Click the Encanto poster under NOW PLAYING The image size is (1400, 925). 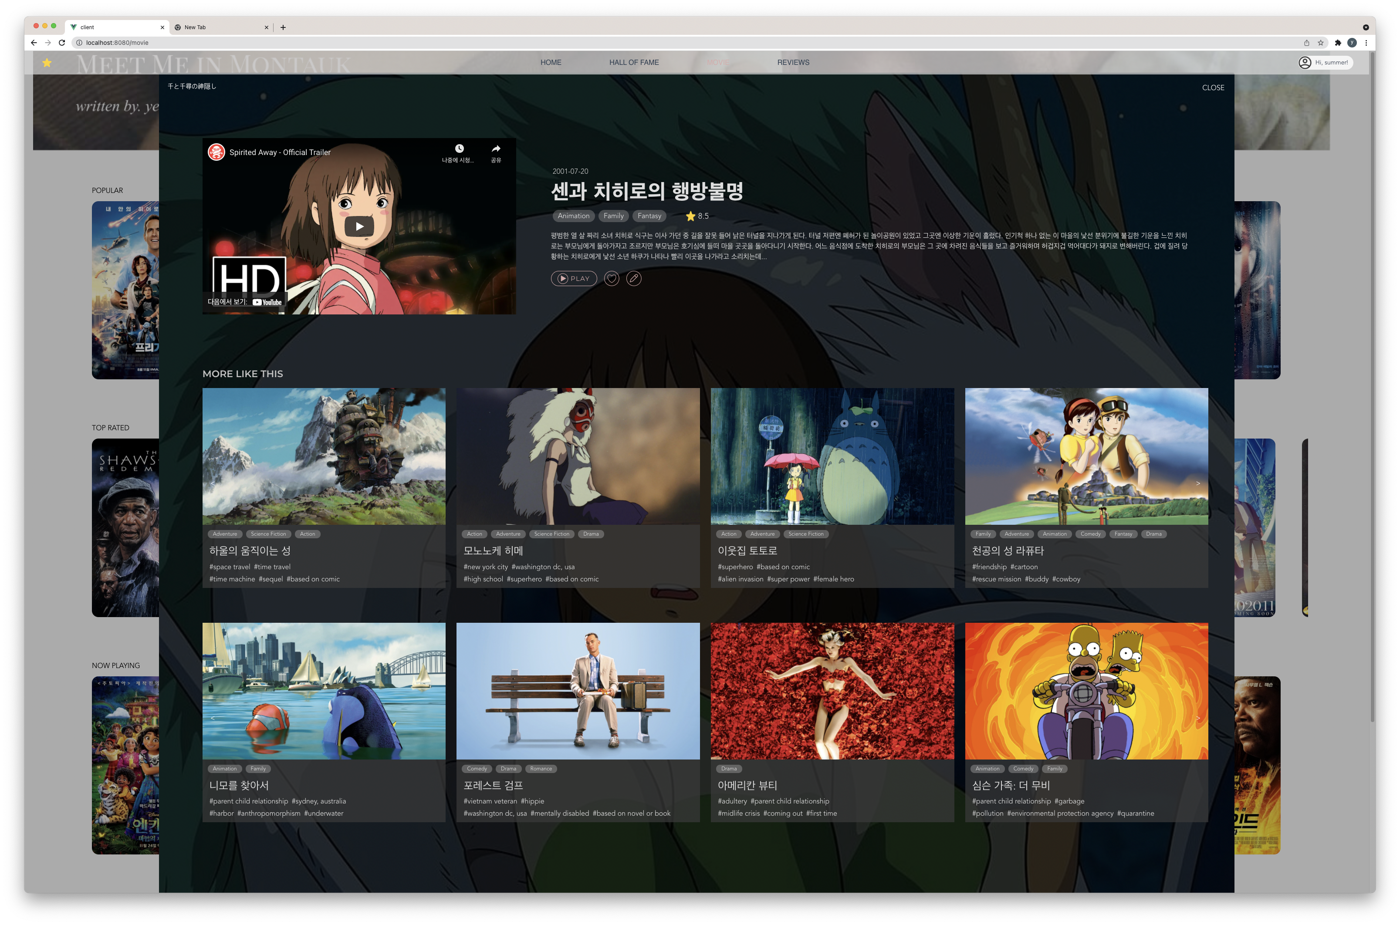point(125,765)
